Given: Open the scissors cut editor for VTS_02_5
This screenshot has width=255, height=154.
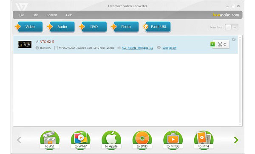Looking at the screenshot, I should pos(220,44).
